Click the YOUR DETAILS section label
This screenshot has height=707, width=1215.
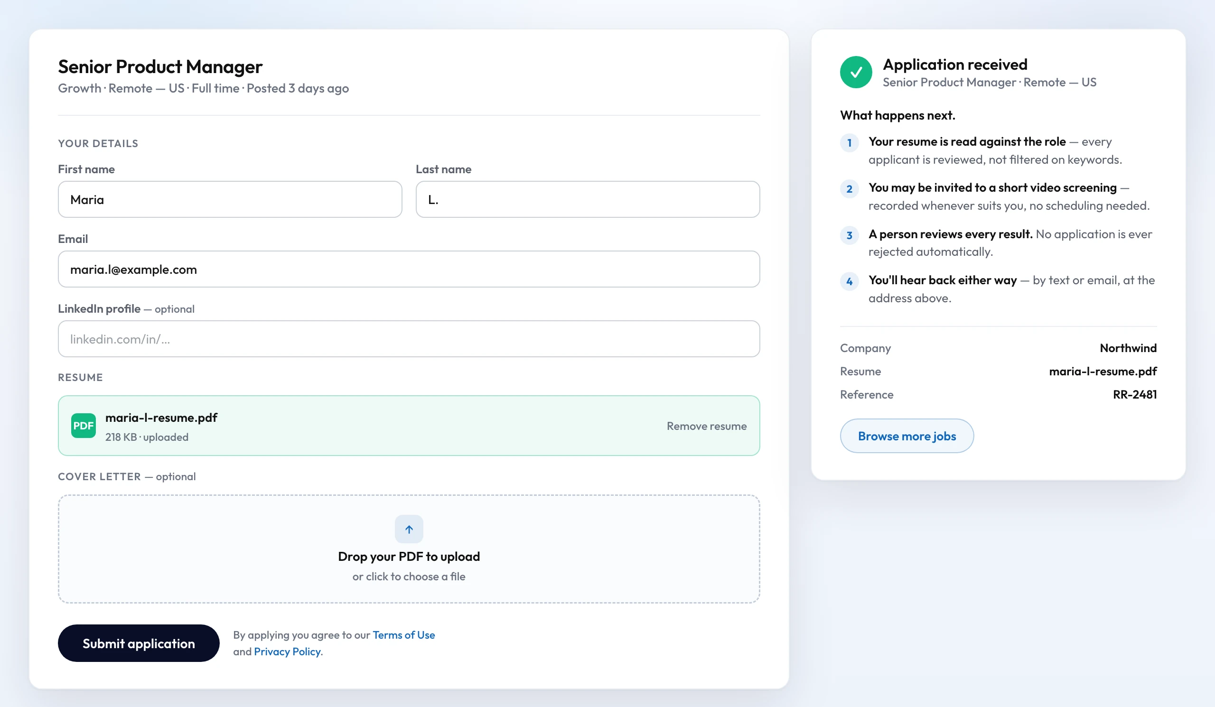[x=98, y=143]
